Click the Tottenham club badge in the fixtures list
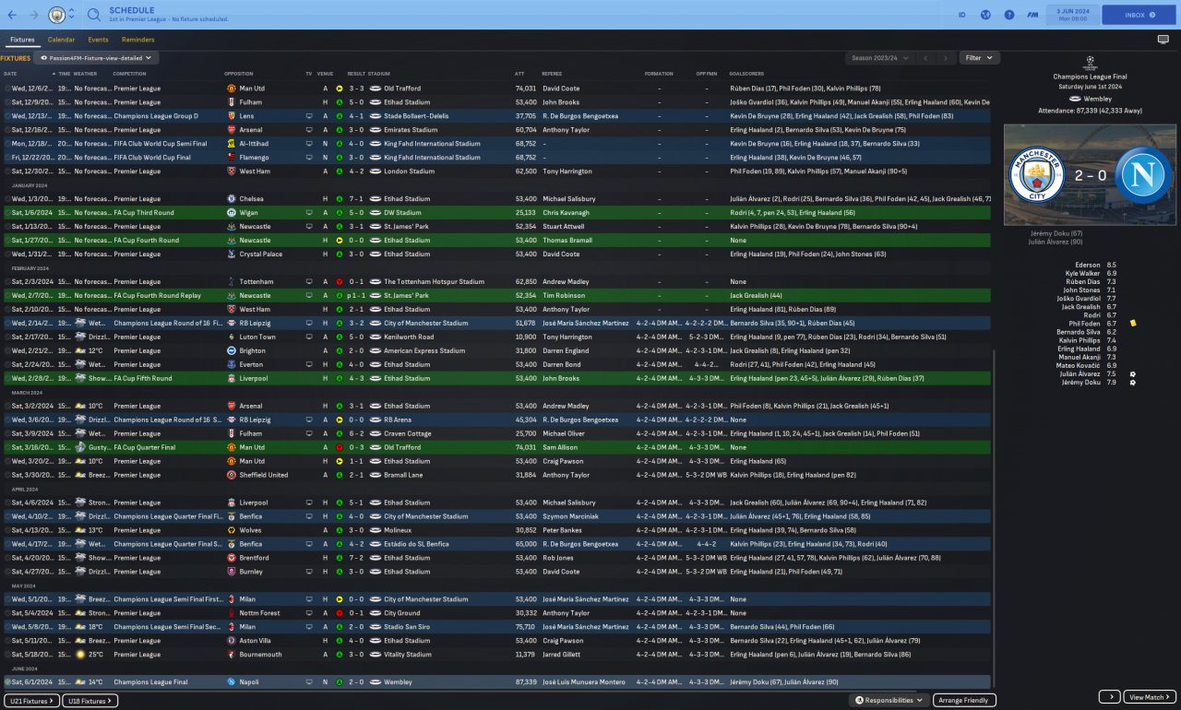The image size is (1181, 710). coord(231,282)
